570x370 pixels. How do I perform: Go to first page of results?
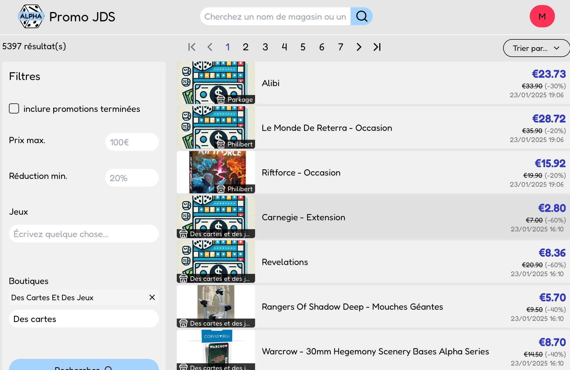click(192, 47)
